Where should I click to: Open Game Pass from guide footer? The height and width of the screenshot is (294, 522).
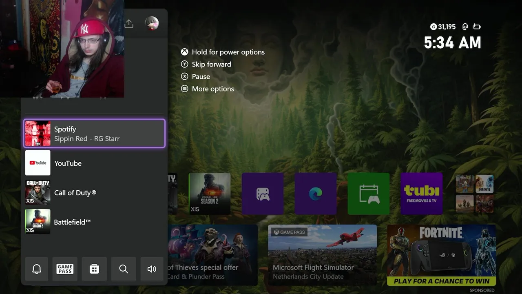pyautogui.click(x=65, y=269)
